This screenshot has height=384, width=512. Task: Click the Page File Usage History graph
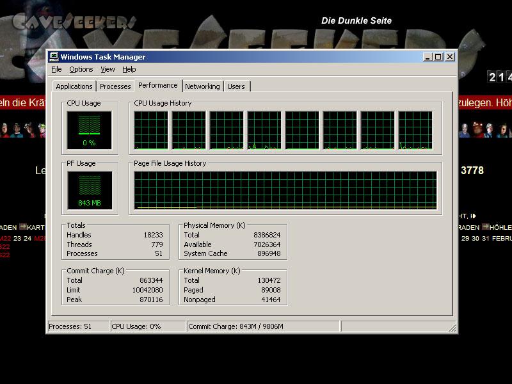pos(285,191)
